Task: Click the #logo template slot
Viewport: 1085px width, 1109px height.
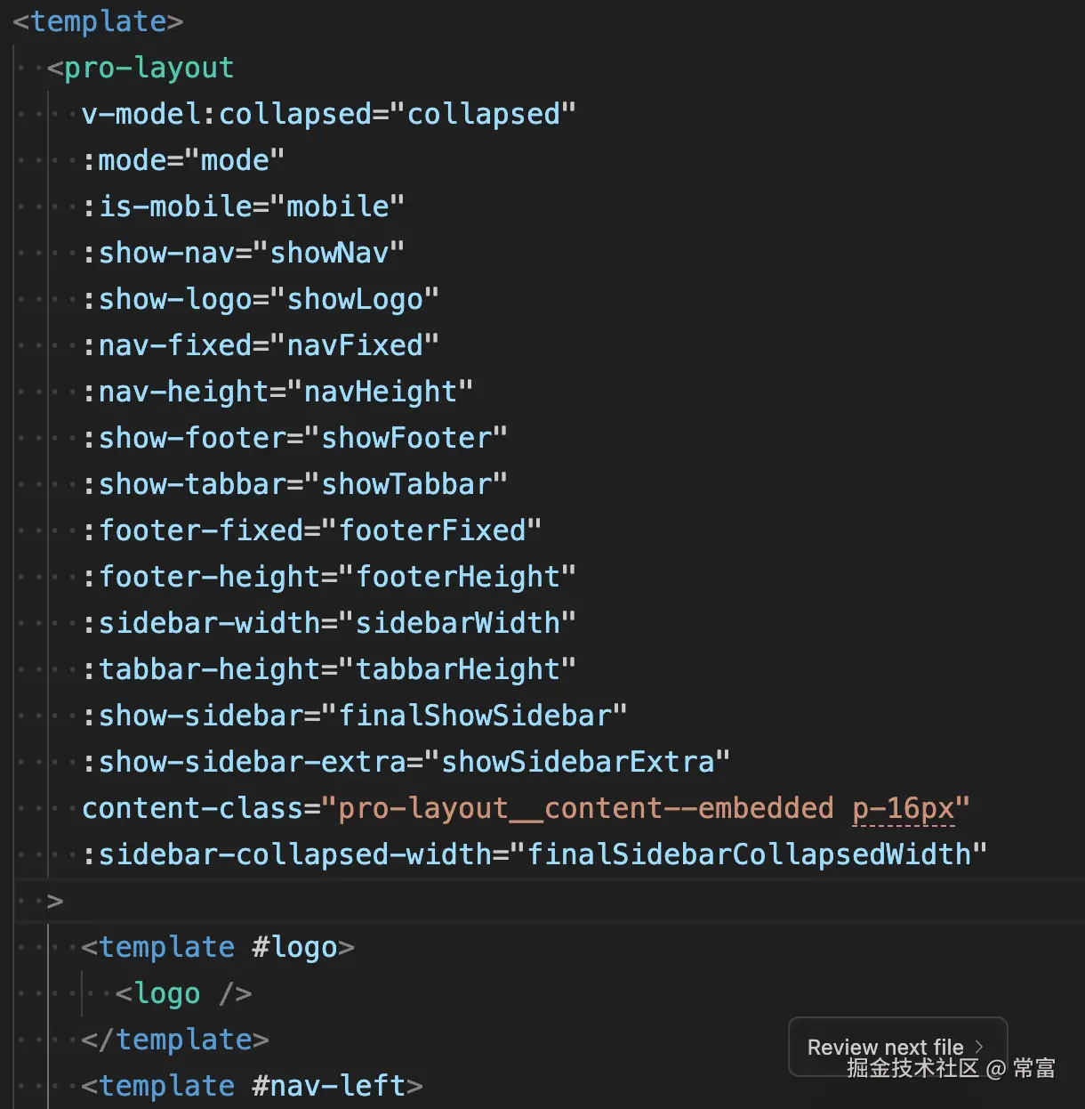Action: pyautogui.click(x=294, y=947)
